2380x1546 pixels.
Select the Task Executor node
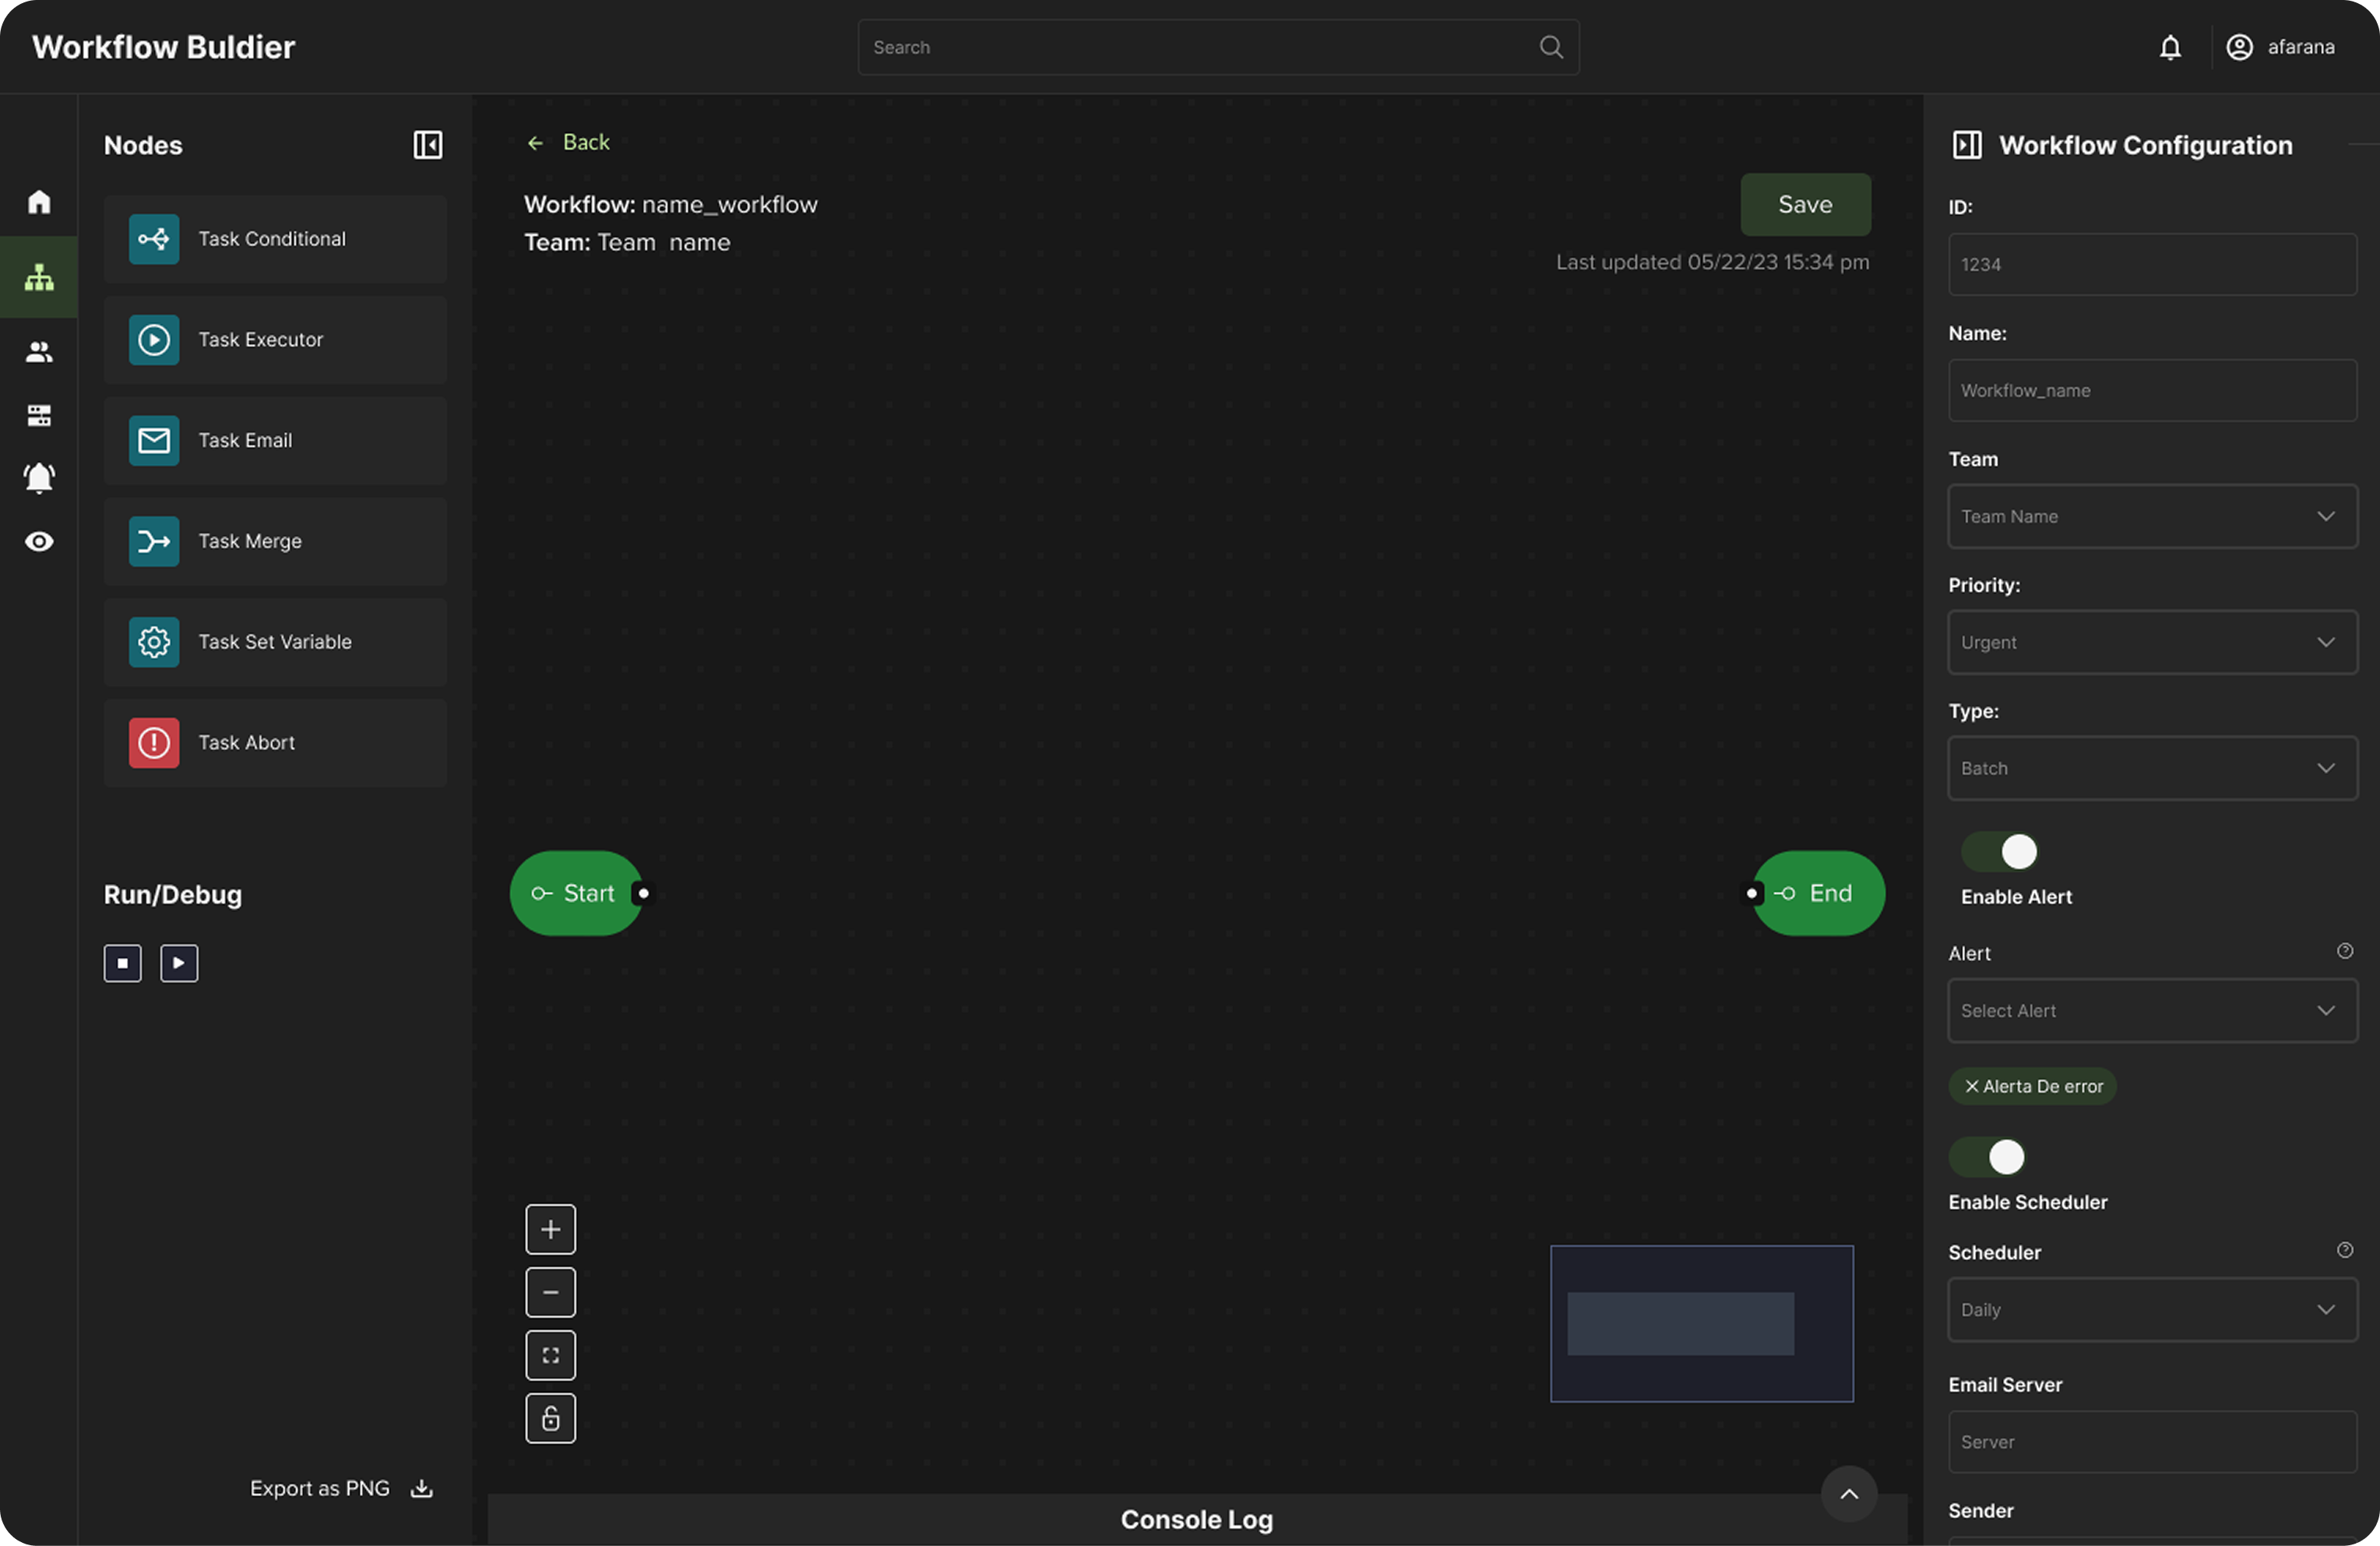(275, 340)
